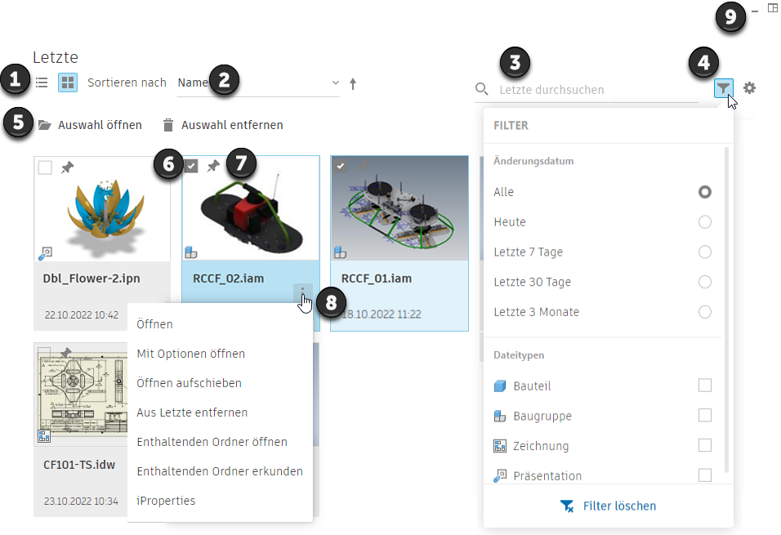Screen dimensions: 781x535
Task: Select Enthaltenden Ordner öffnen menu entry
Action: coord(212,442)
